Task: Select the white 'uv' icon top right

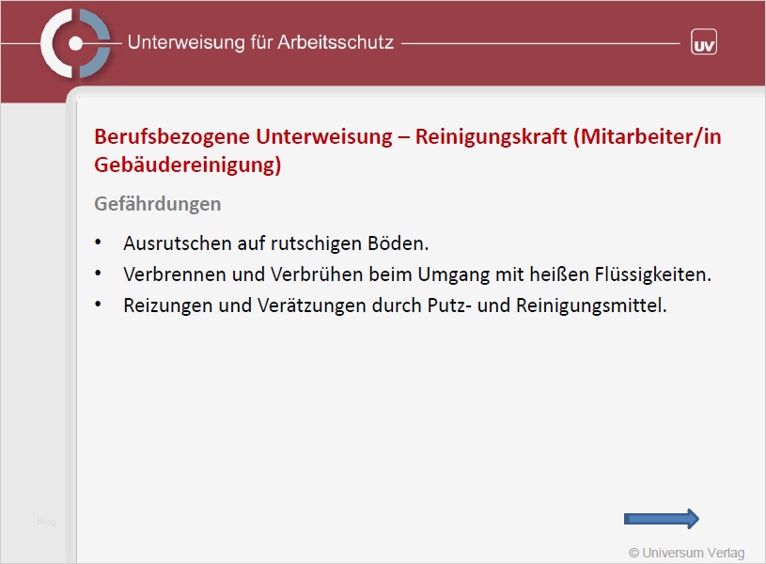Action: (x=703, y=41)
